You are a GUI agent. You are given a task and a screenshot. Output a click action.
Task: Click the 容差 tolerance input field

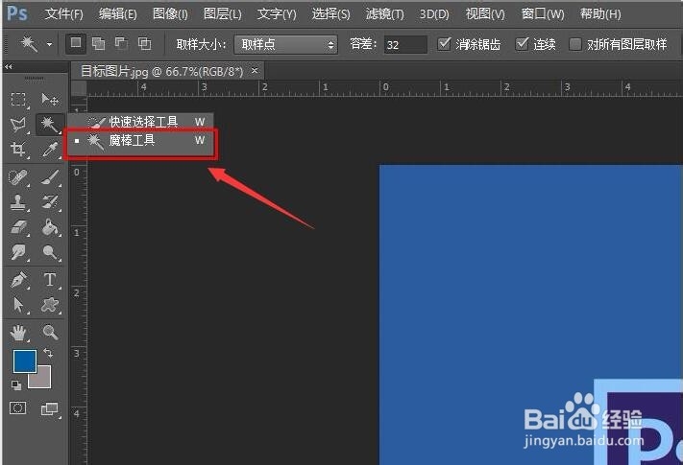click(405, 44)
